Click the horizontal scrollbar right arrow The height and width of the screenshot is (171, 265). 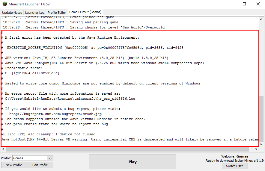256,149
